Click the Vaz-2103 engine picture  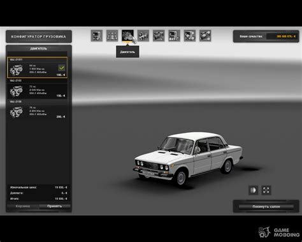point(17,91)
